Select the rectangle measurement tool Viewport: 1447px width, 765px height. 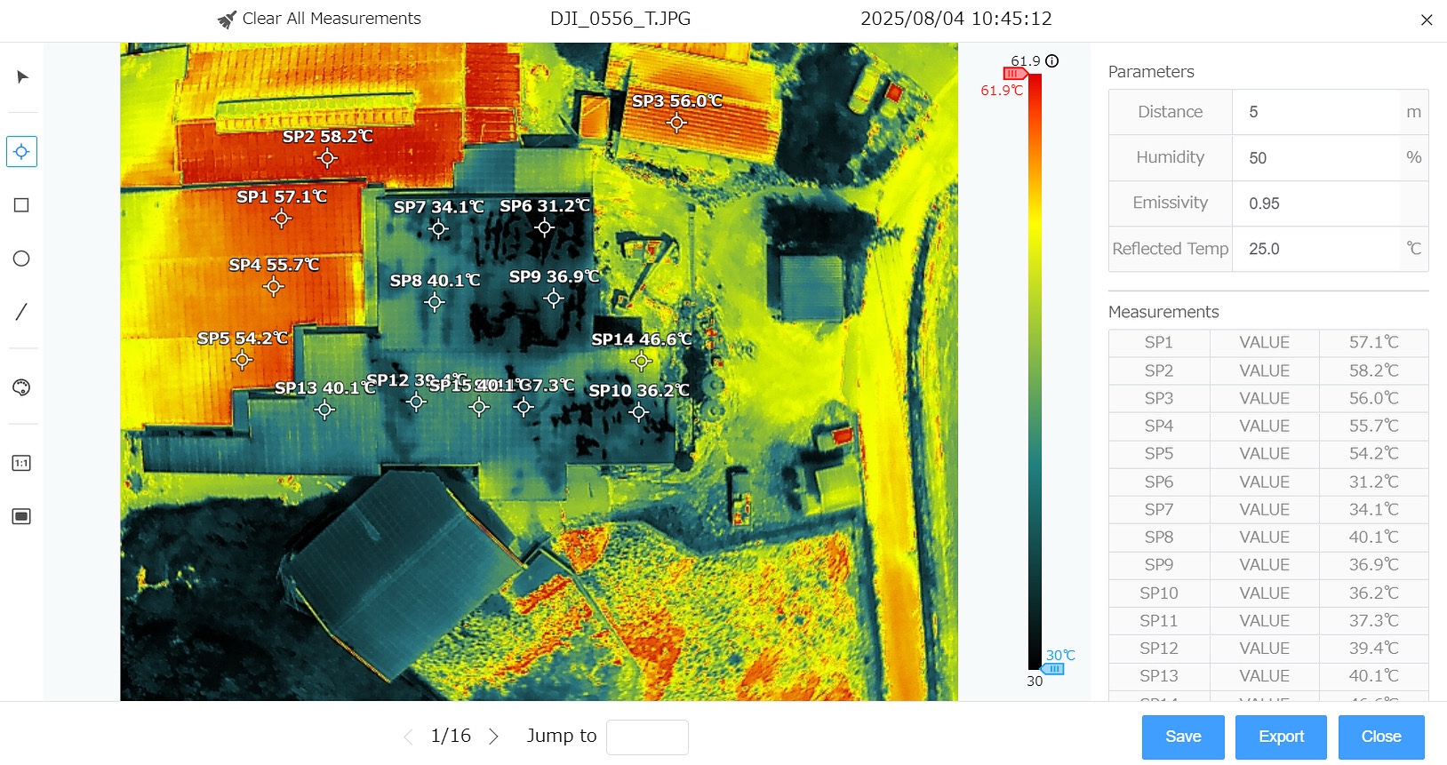[x=21, y=205]
